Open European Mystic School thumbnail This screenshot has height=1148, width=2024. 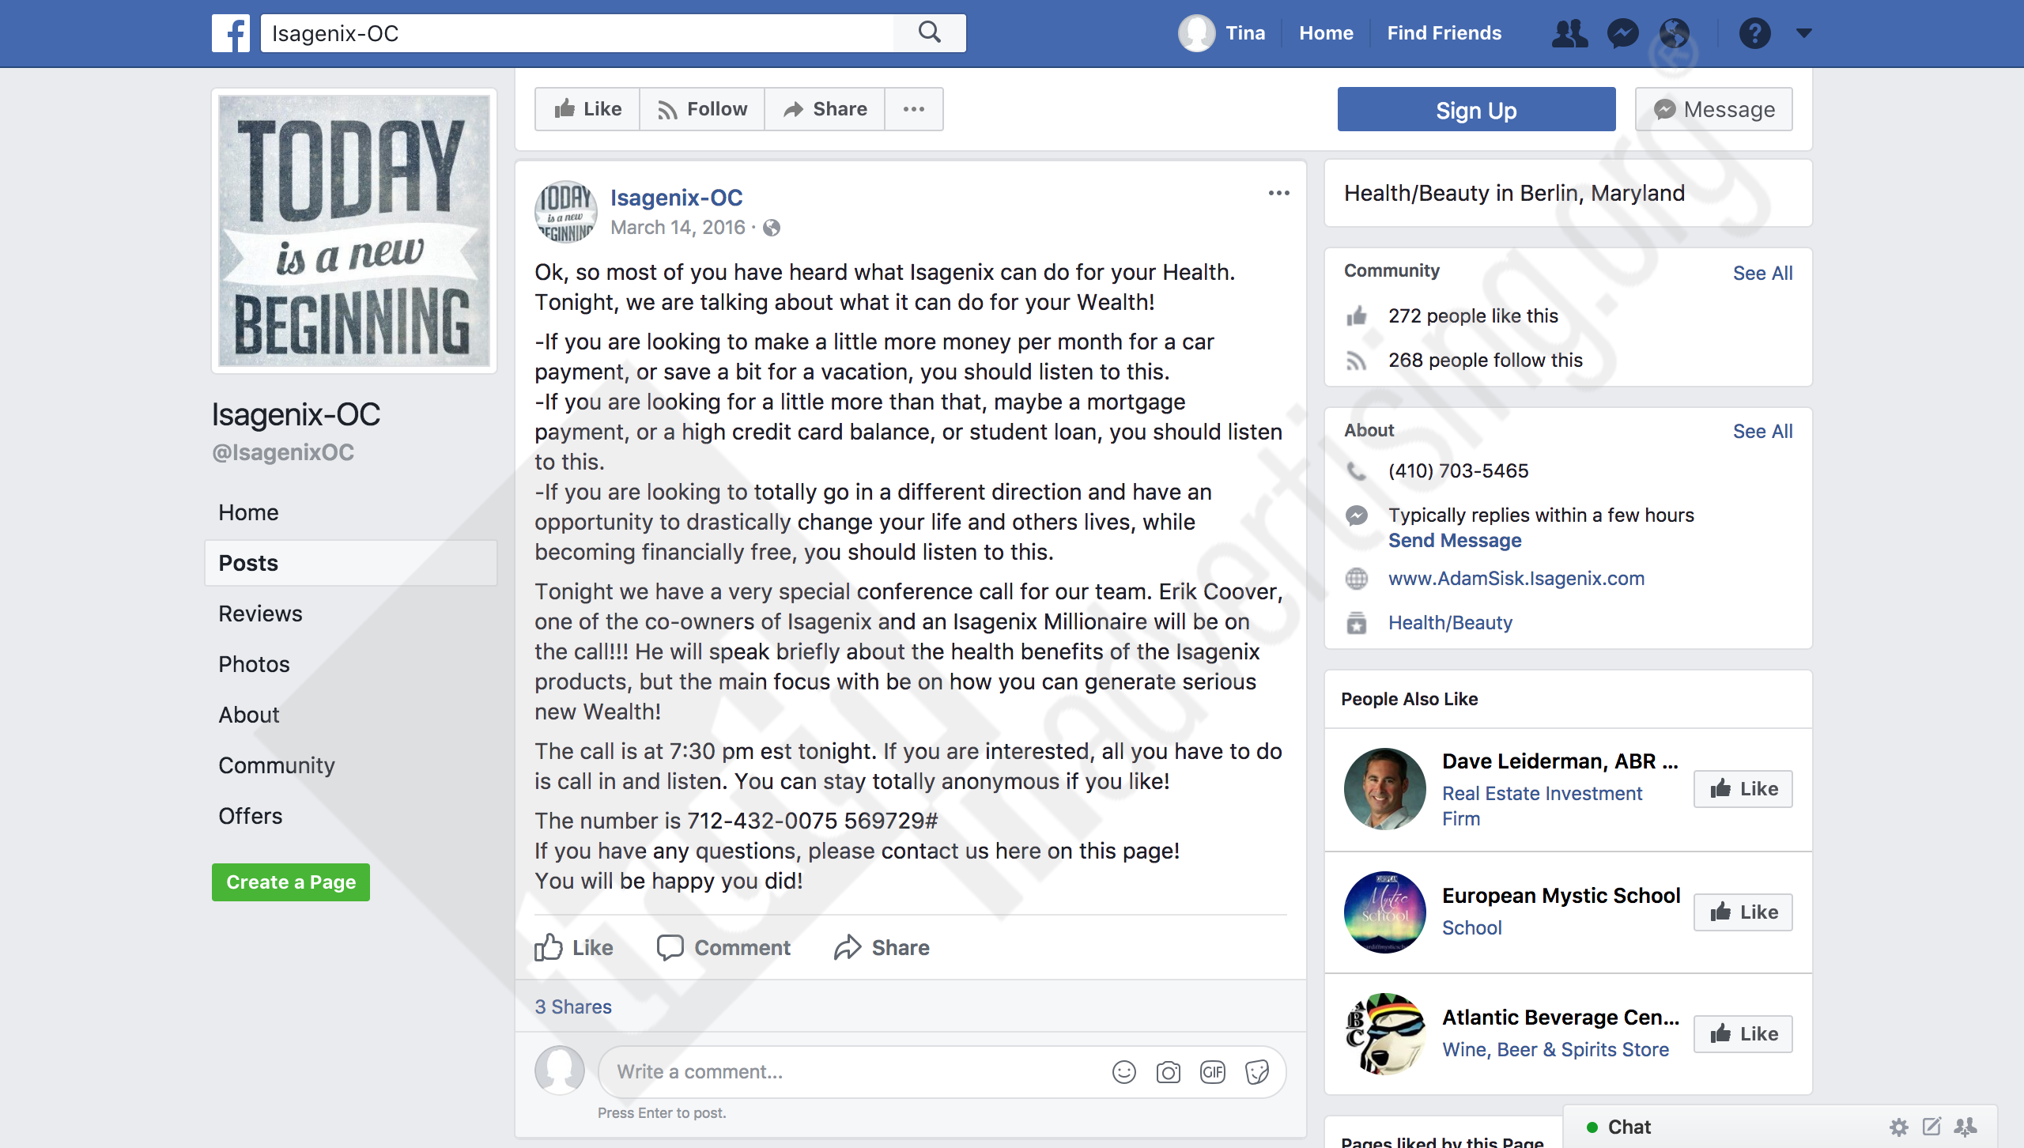[1384, 912]
